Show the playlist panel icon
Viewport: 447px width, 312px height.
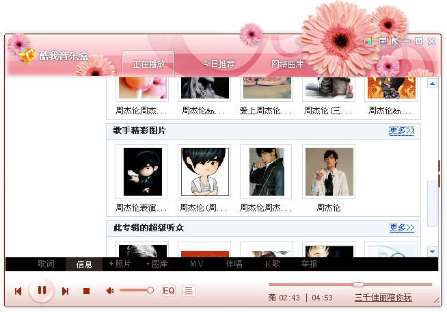pyautogui.click(x=188, y=291)
